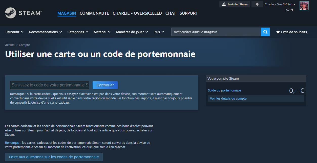Viewport: 317px width, 163px height.
Task: Open the wallet codes FAQ button
Action: (x=54, y=157)
